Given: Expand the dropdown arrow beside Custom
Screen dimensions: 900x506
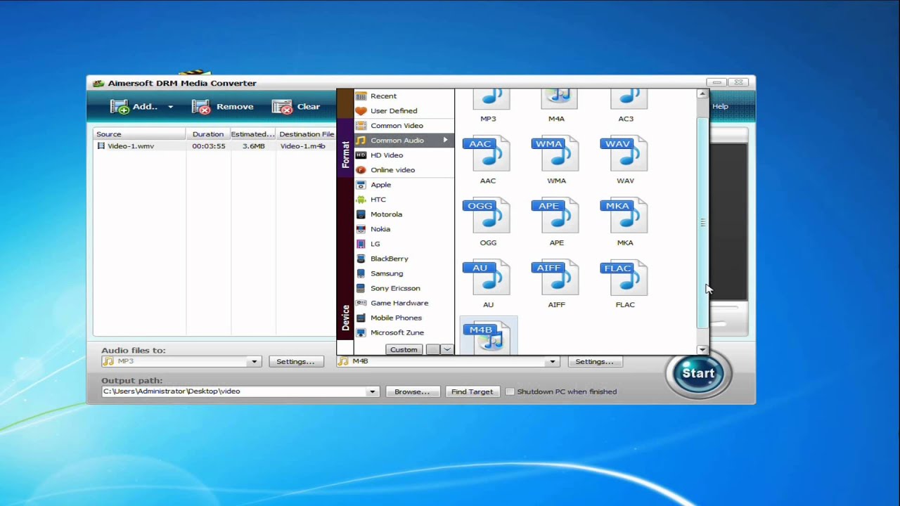Looking at the screenshot, I should (446, 349).
